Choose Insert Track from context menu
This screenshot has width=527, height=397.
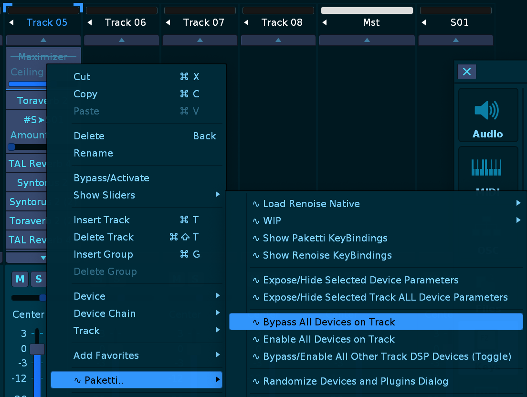click(x=102, y=220)
